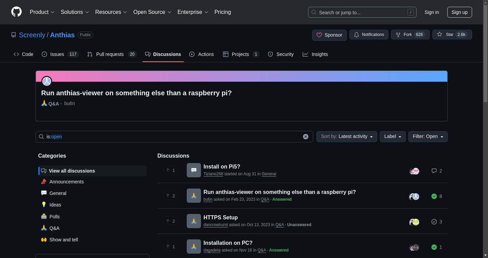
Task: Expand the Resources menu
Action: (111, 12)
